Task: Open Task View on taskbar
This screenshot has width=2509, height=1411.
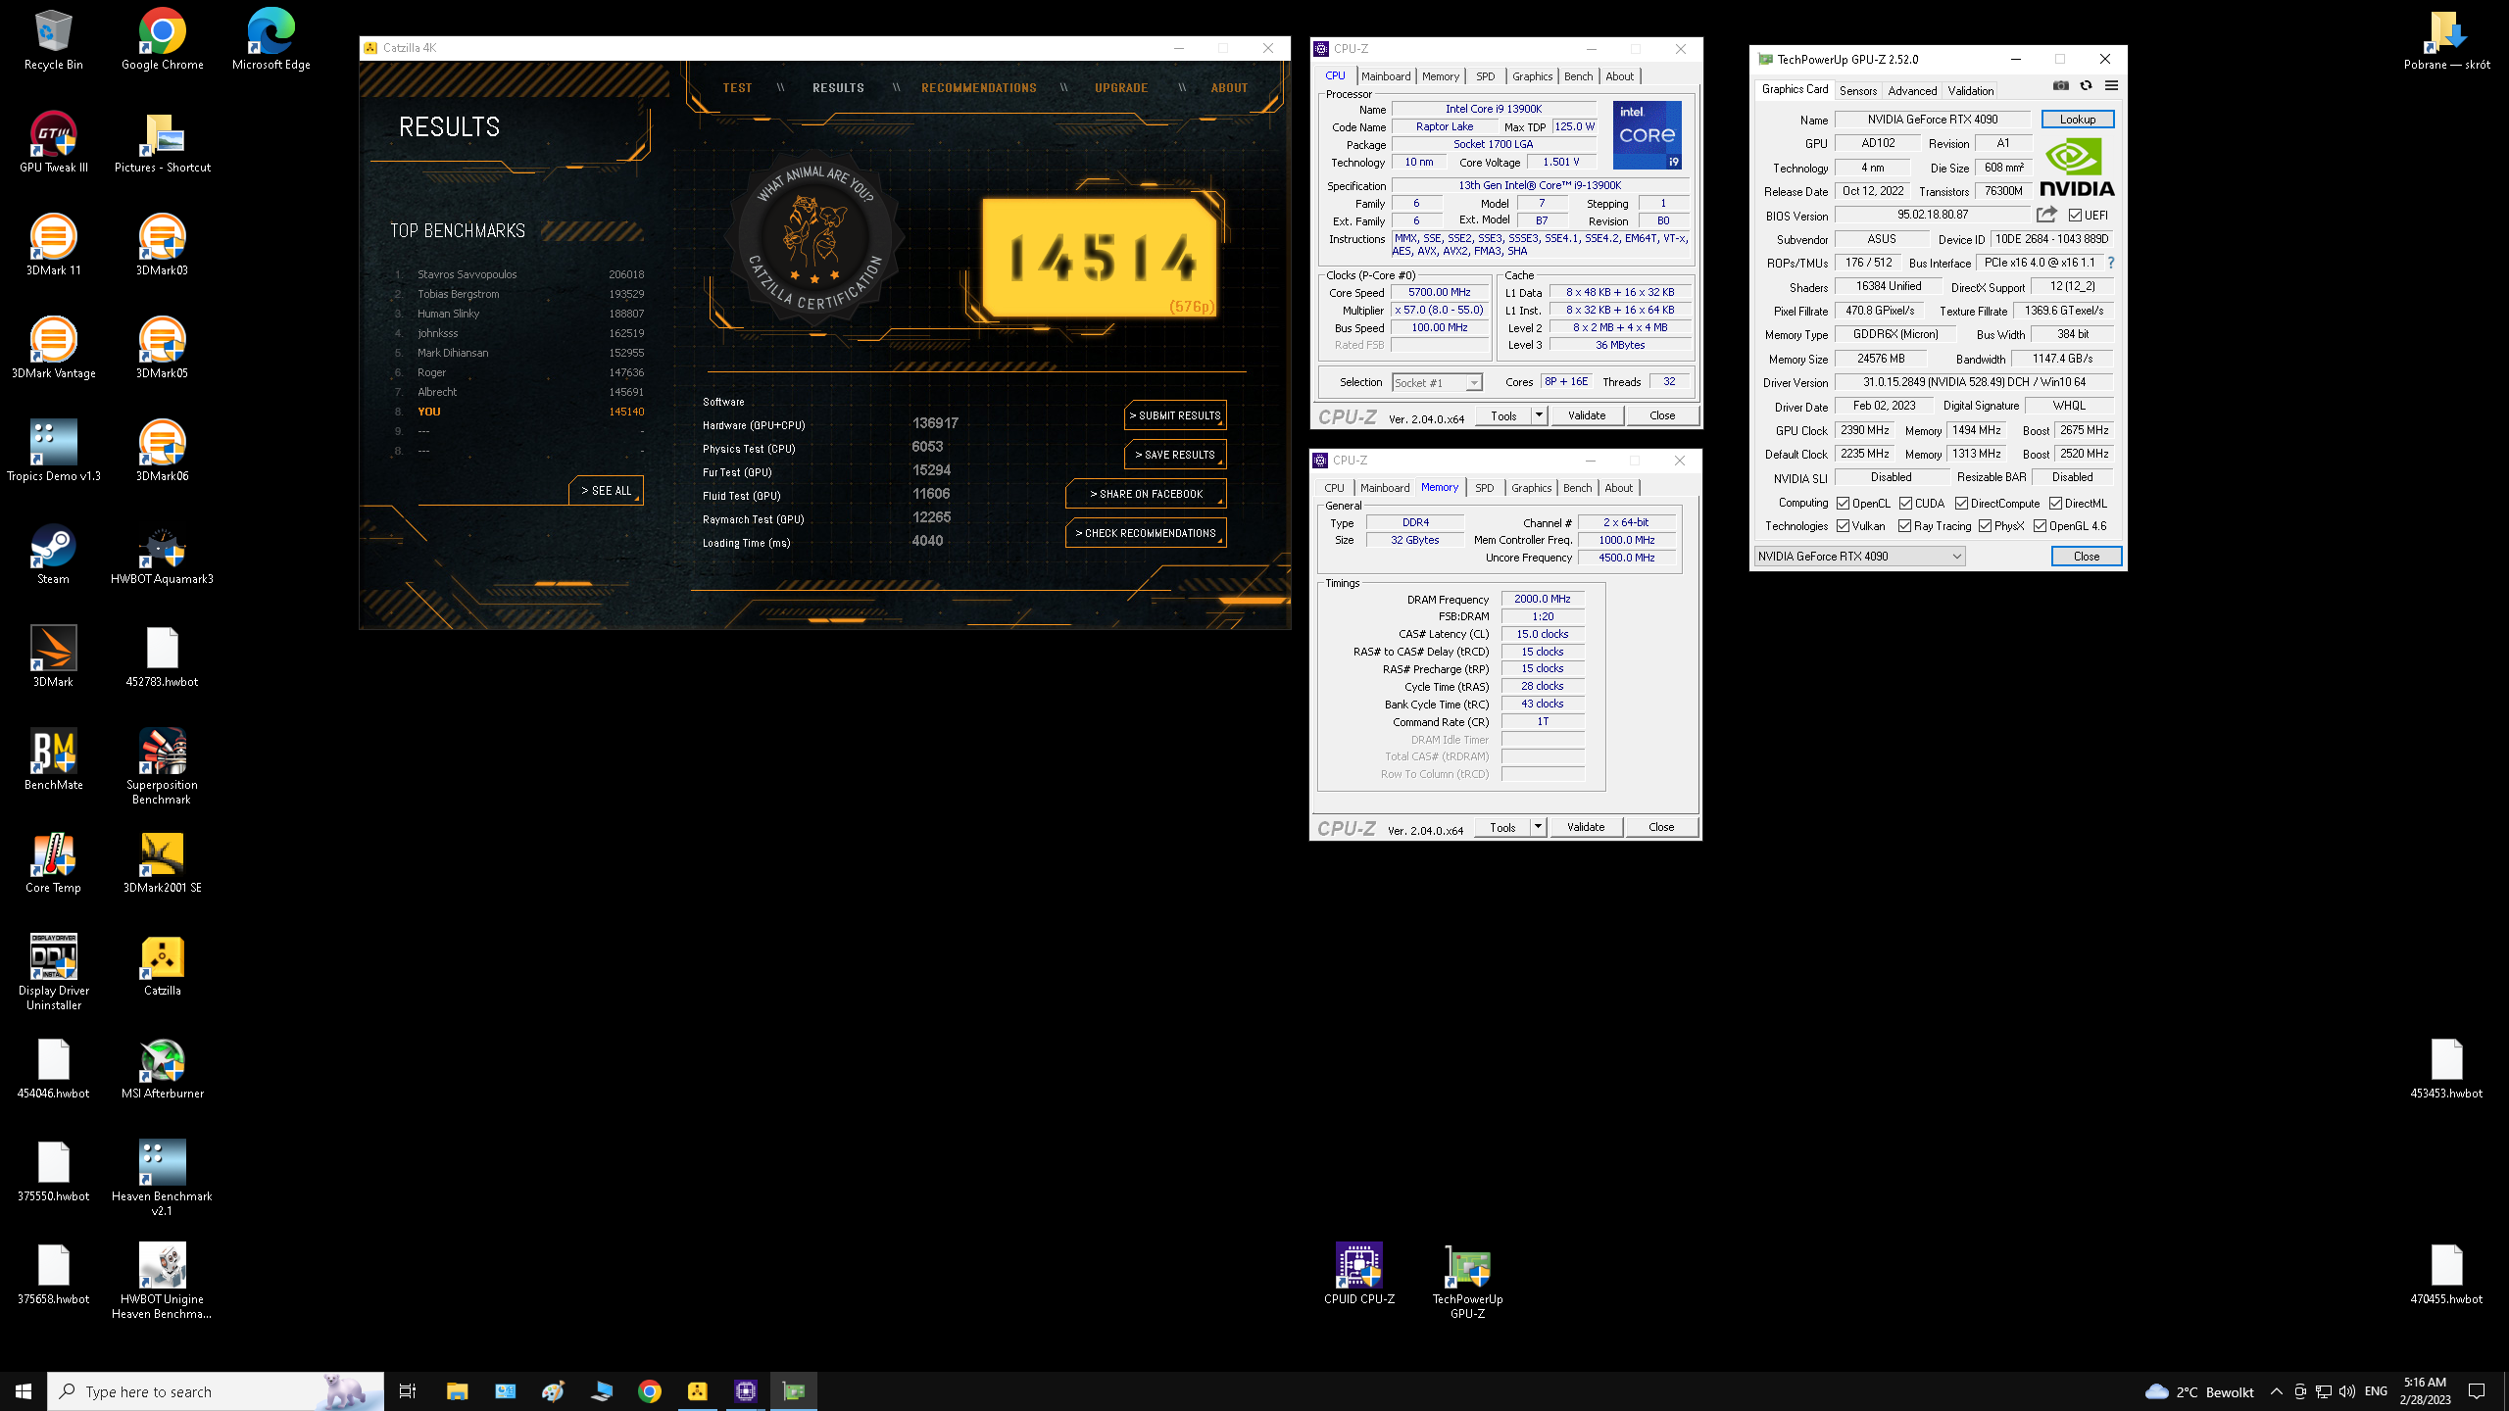Action: [408, 1391]
